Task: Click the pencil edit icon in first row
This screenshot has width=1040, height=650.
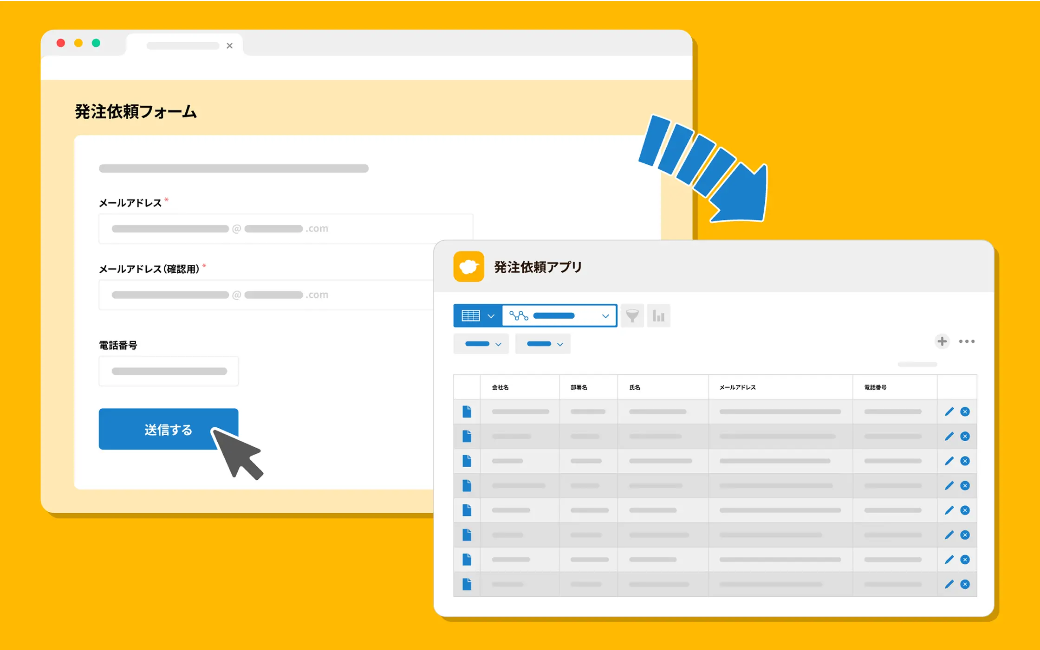Action: tap(949, 412)
